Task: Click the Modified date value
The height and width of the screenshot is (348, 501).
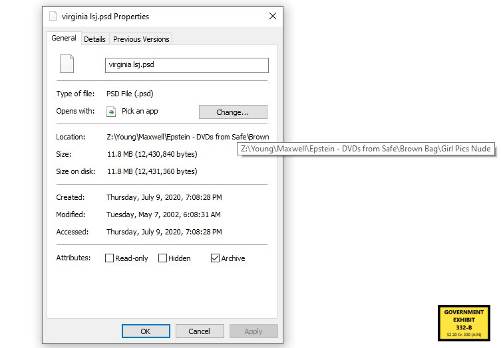Action: tap(163, 215)
